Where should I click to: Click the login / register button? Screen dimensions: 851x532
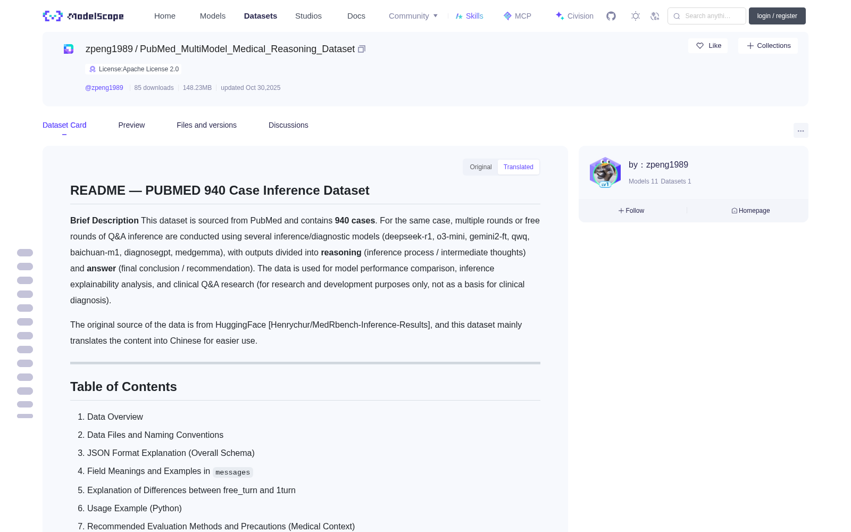[x=777, y=16]
